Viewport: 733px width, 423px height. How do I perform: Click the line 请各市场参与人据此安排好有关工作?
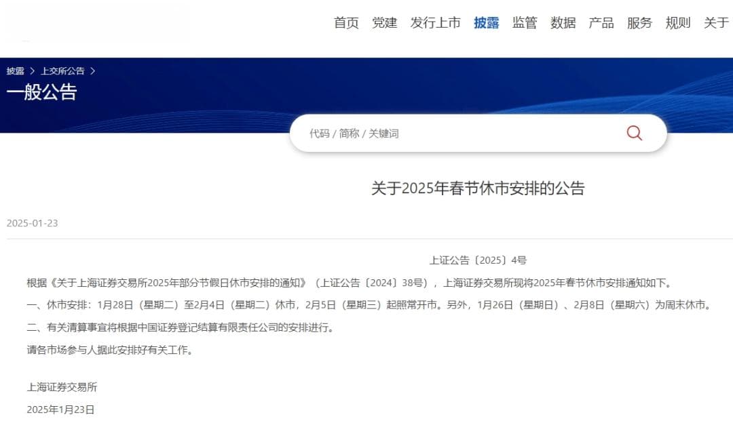[111, 350]
